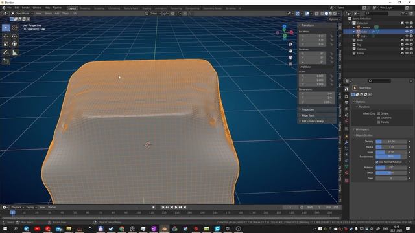Open the Object properties orange square tab
Viewport: 415px width, 233px height.
pyautogui.click(x=346, y=136)
